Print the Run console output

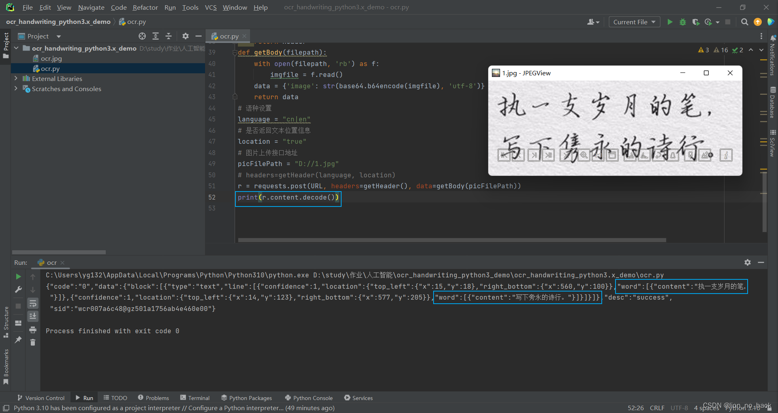coord(33,330)
